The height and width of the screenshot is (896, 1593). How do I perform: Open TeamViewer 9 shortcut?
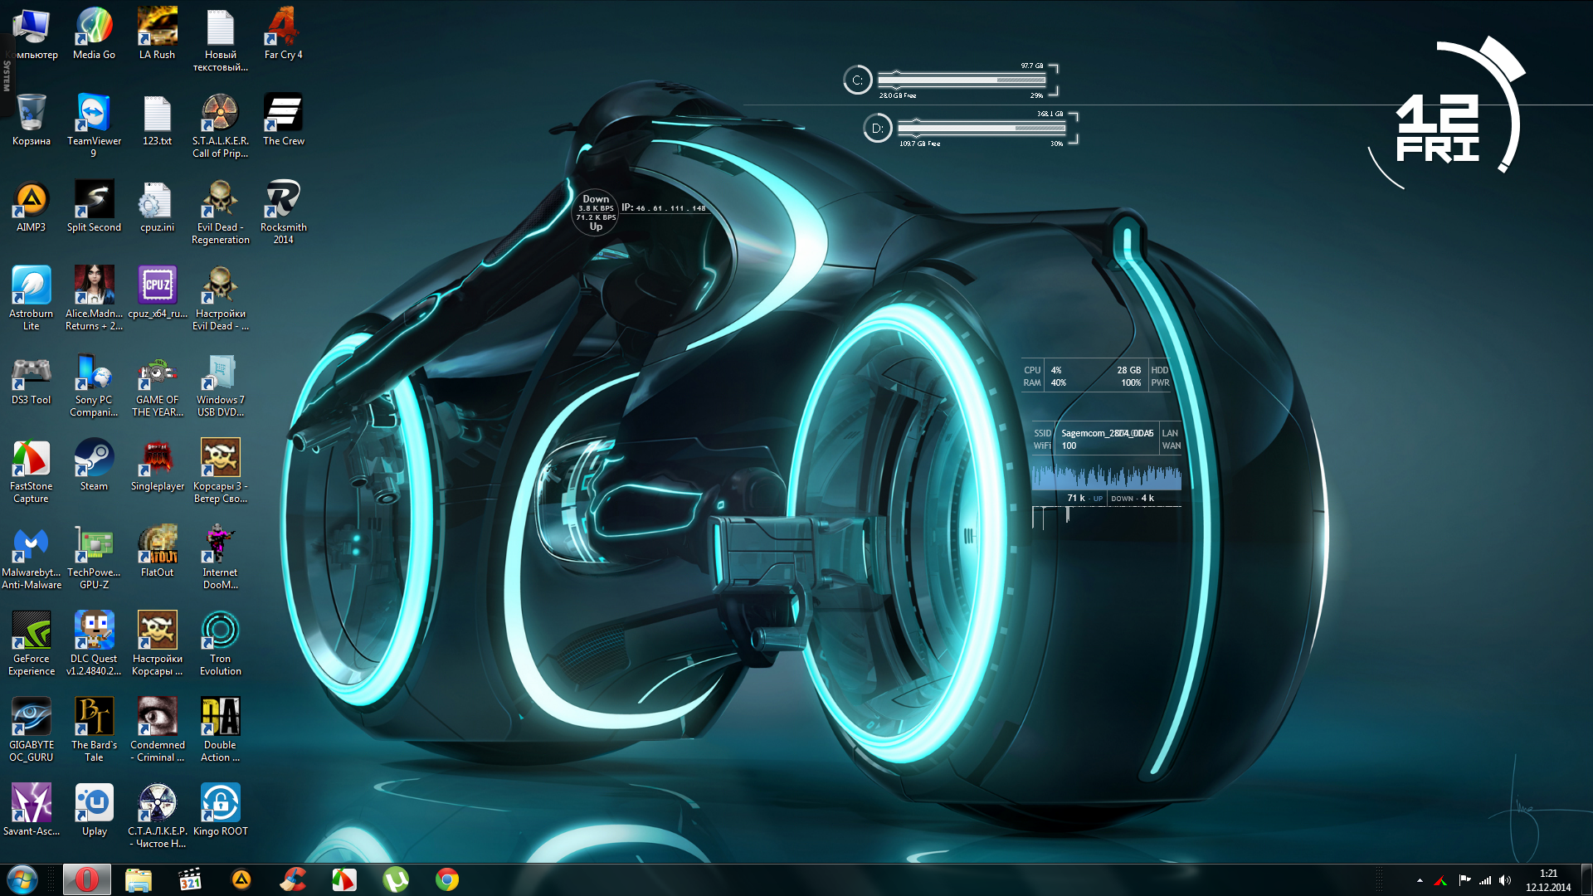(x=94, y=127)
